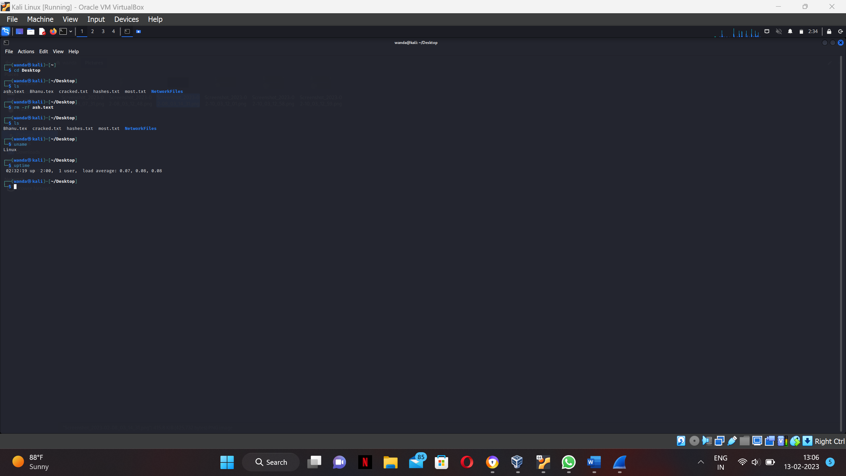Click the volume control in the Windows tray
This screenshot has width=846, height=476.
(x=756, y=462)
